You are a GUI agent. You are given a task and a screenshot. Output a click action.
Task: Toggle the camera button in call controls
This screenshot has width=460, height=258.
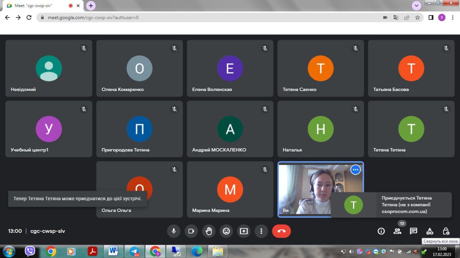(191, 231)
